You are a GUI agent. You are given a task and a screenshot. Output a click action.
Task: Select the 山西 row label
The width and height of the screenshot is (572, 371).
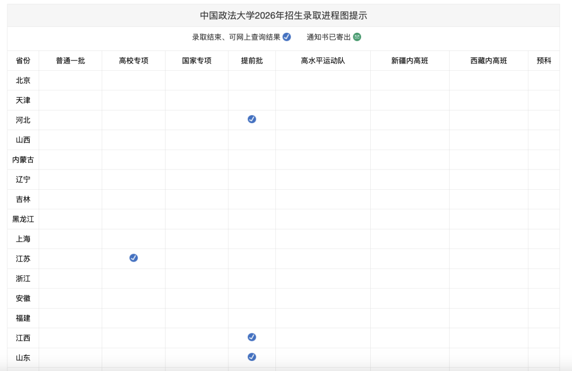tap(23, 140)
